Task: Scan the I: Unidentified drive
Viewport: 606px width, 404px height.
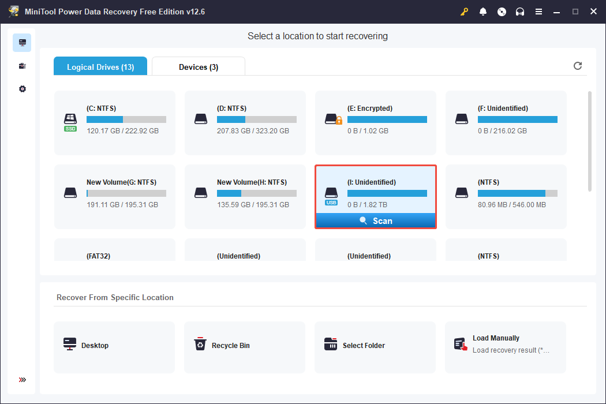Action: (x=376, y=220)
